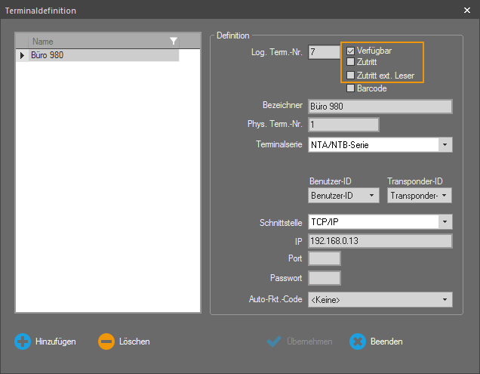This screenshot has height=374, width=480.
Task: Check the Barcode checkbox
Action: (x=350, y=88)
